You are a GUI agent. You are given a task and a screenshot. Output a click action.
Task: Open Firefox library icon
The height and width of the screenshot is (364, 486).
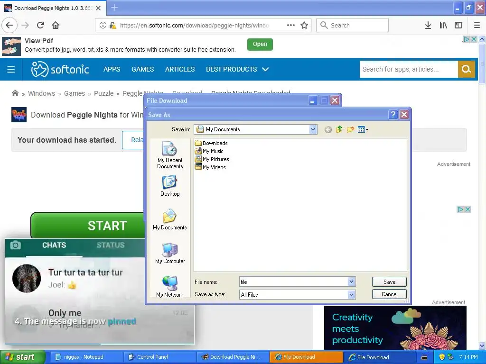[443, 25]
